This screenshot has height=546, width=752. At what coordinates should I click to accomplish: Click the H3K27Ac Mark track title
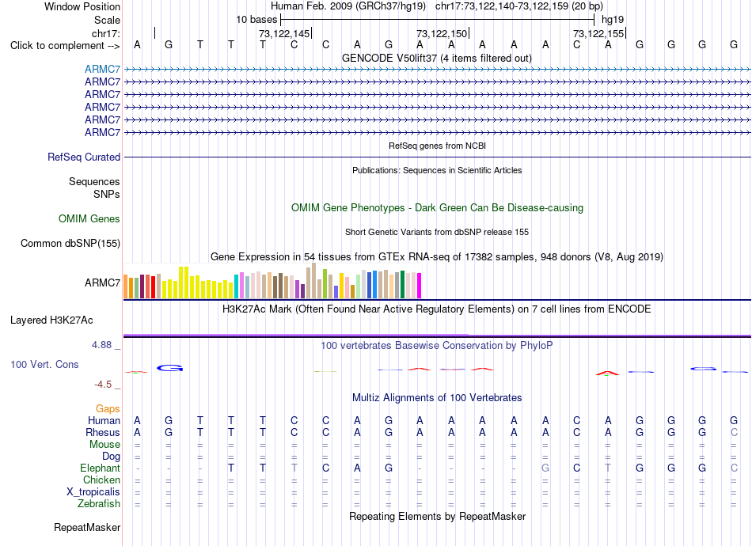coord(437,309)
